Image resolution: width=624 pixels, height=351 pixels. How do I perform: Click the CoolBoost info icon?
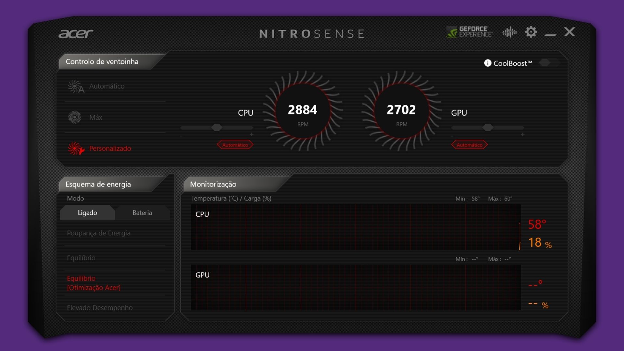(x=487, y=63)
